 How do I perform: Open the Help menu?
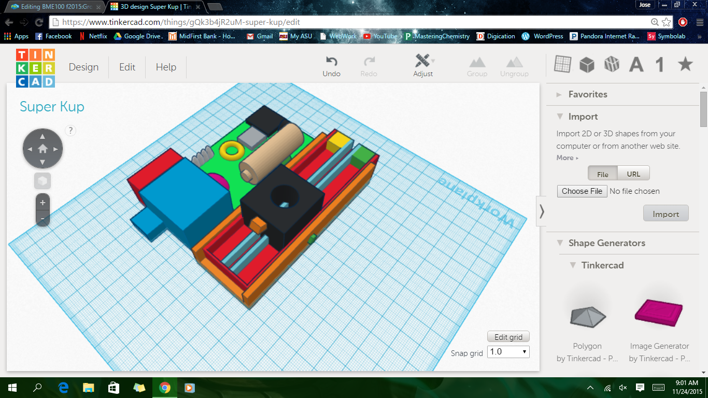tap(166, 67)
